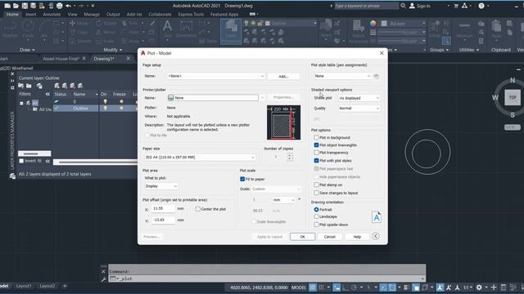Image resolution: width=524 pixels, height=294 pixels.
Task: Uncheck Plot object lineweights
Action: coord(316,145)
